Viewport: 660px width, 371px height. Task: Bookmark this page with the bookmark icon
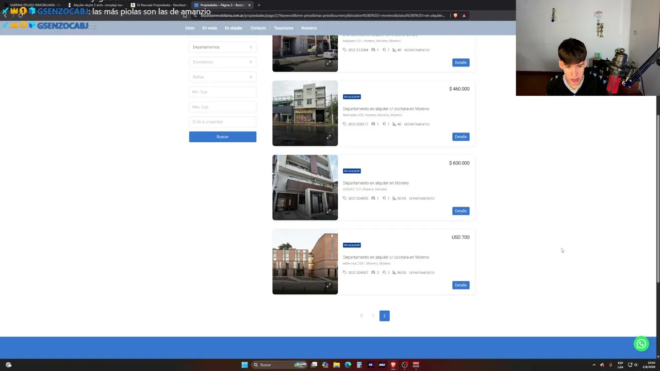point(185,15)
